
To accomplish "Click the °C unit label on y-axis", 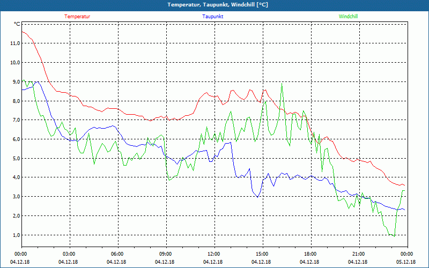I will [17, 24].
